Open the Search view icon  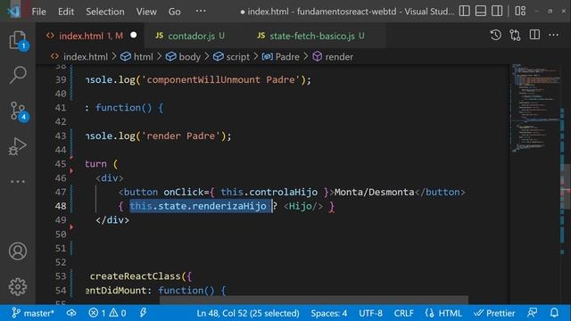coord(18,75)
